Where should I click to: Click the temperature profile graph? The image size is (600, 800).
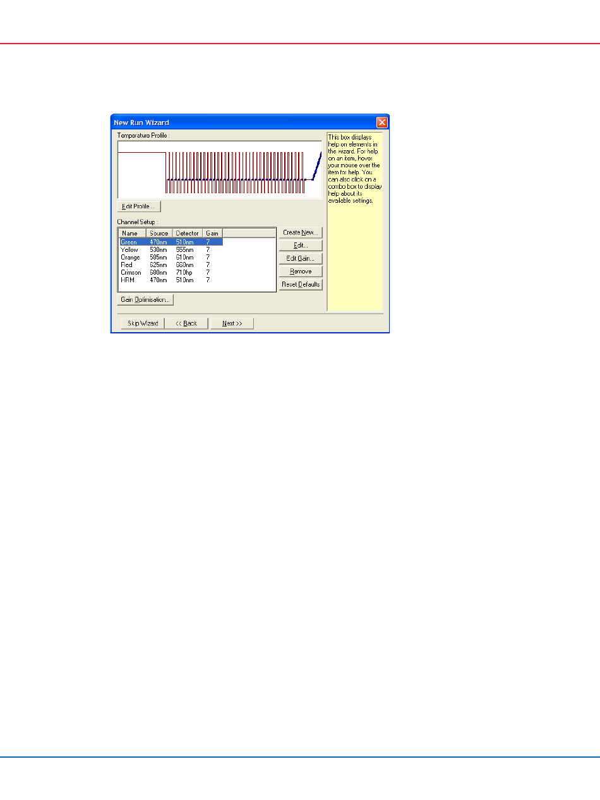220,169
